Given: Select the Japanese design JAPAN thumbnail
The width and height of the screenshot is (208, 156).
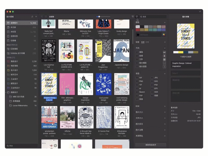Looking at the screenshot, I should click(121, 51).
